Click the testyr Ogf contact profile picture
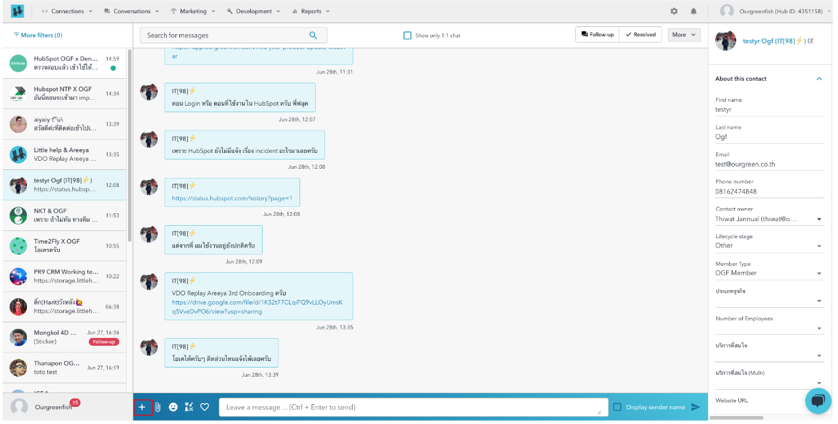 tap(726, 40)
